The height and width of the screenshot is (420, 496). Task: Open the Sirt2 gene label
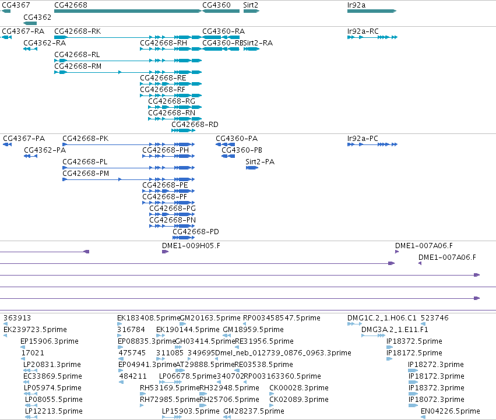251,5
